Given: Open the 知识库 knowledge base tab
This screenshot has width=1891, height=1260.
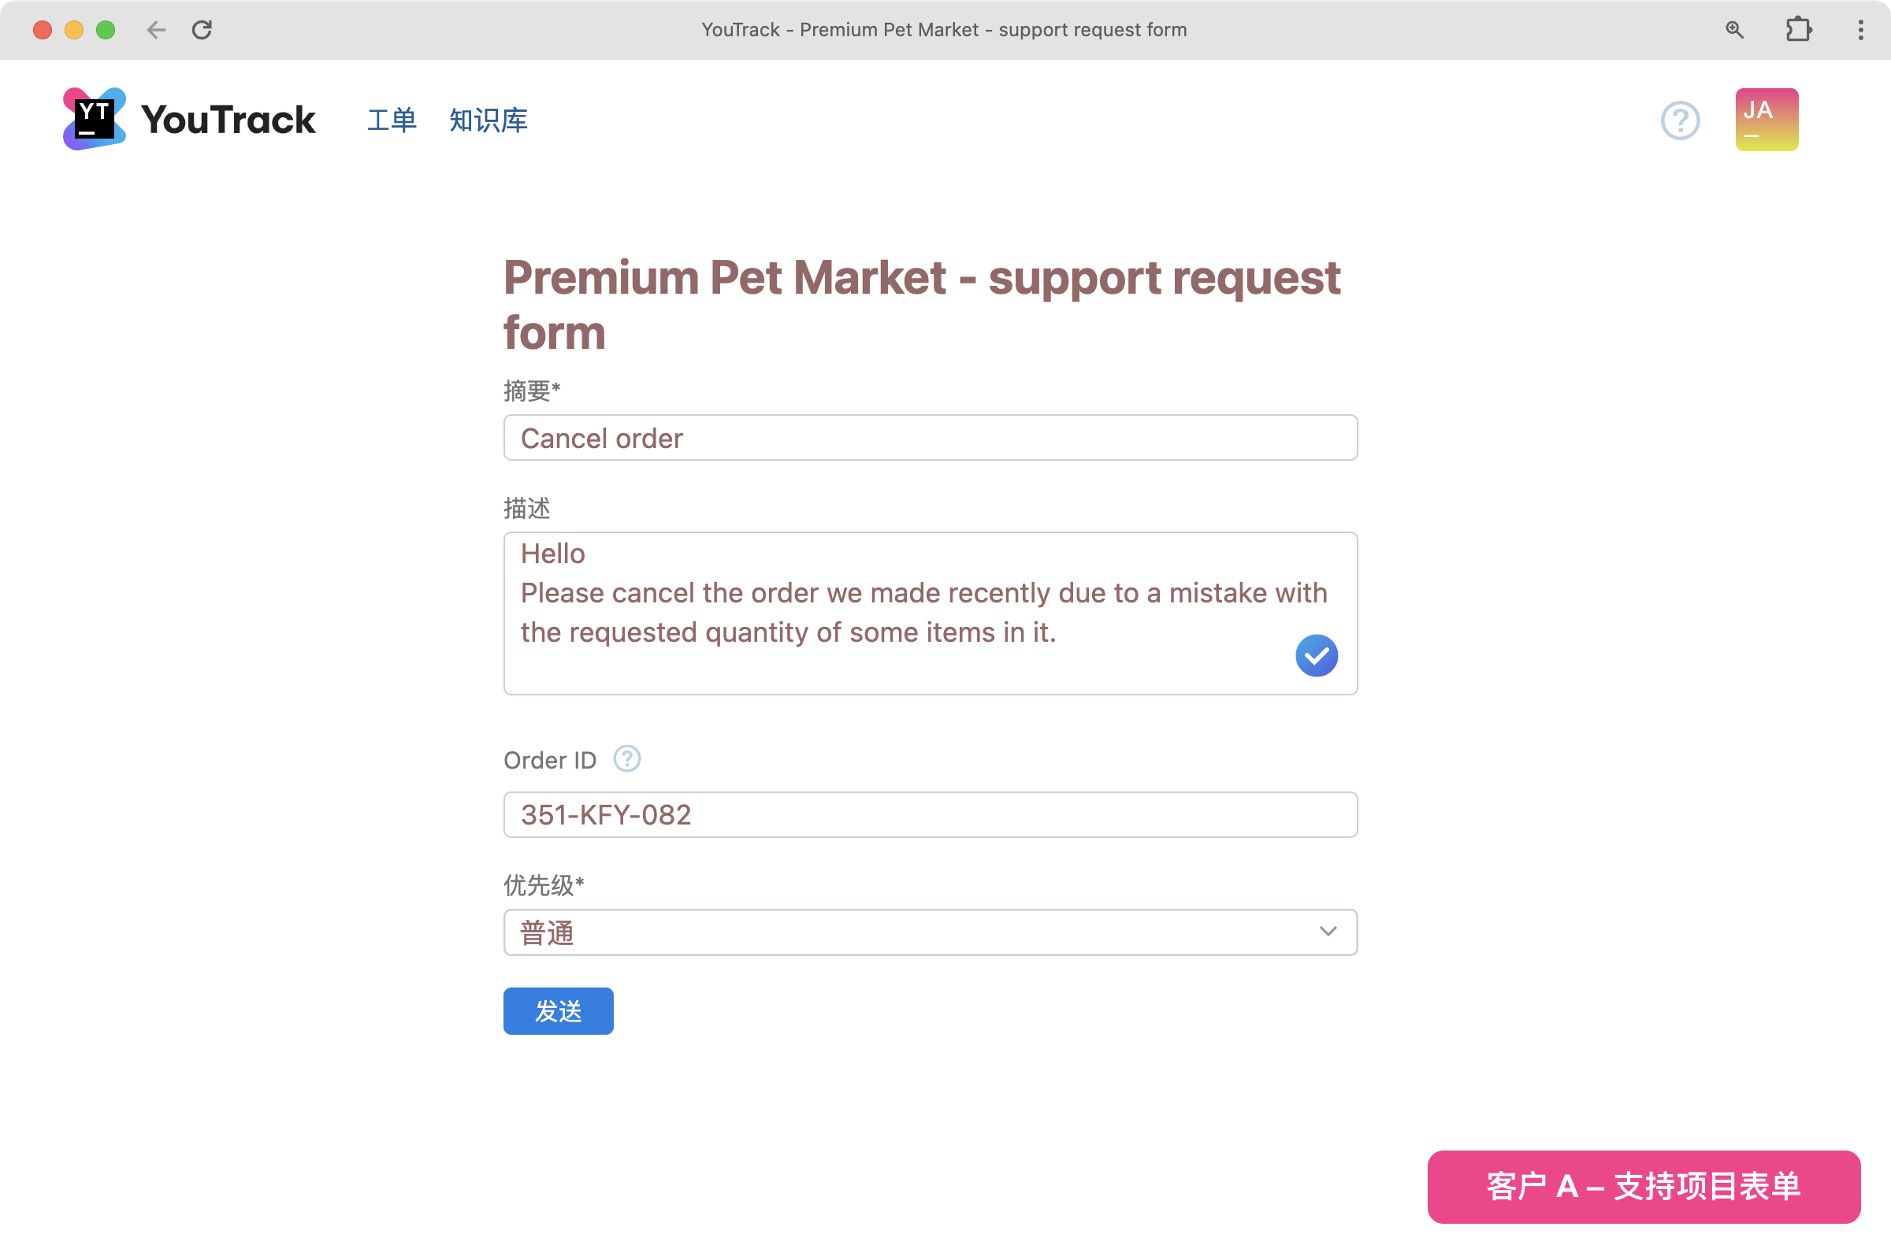Looking at the screenshot, I should (488, 120).
